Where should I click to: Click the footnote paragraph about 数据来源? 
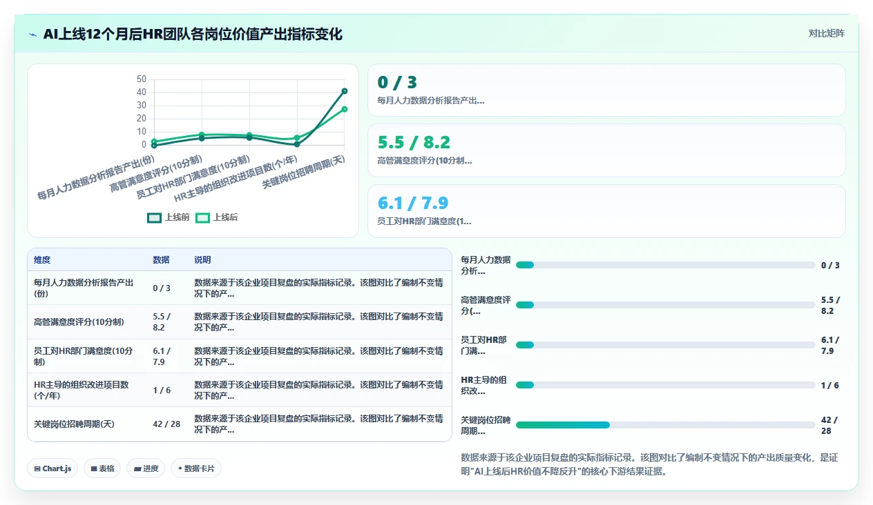point(649,464)
